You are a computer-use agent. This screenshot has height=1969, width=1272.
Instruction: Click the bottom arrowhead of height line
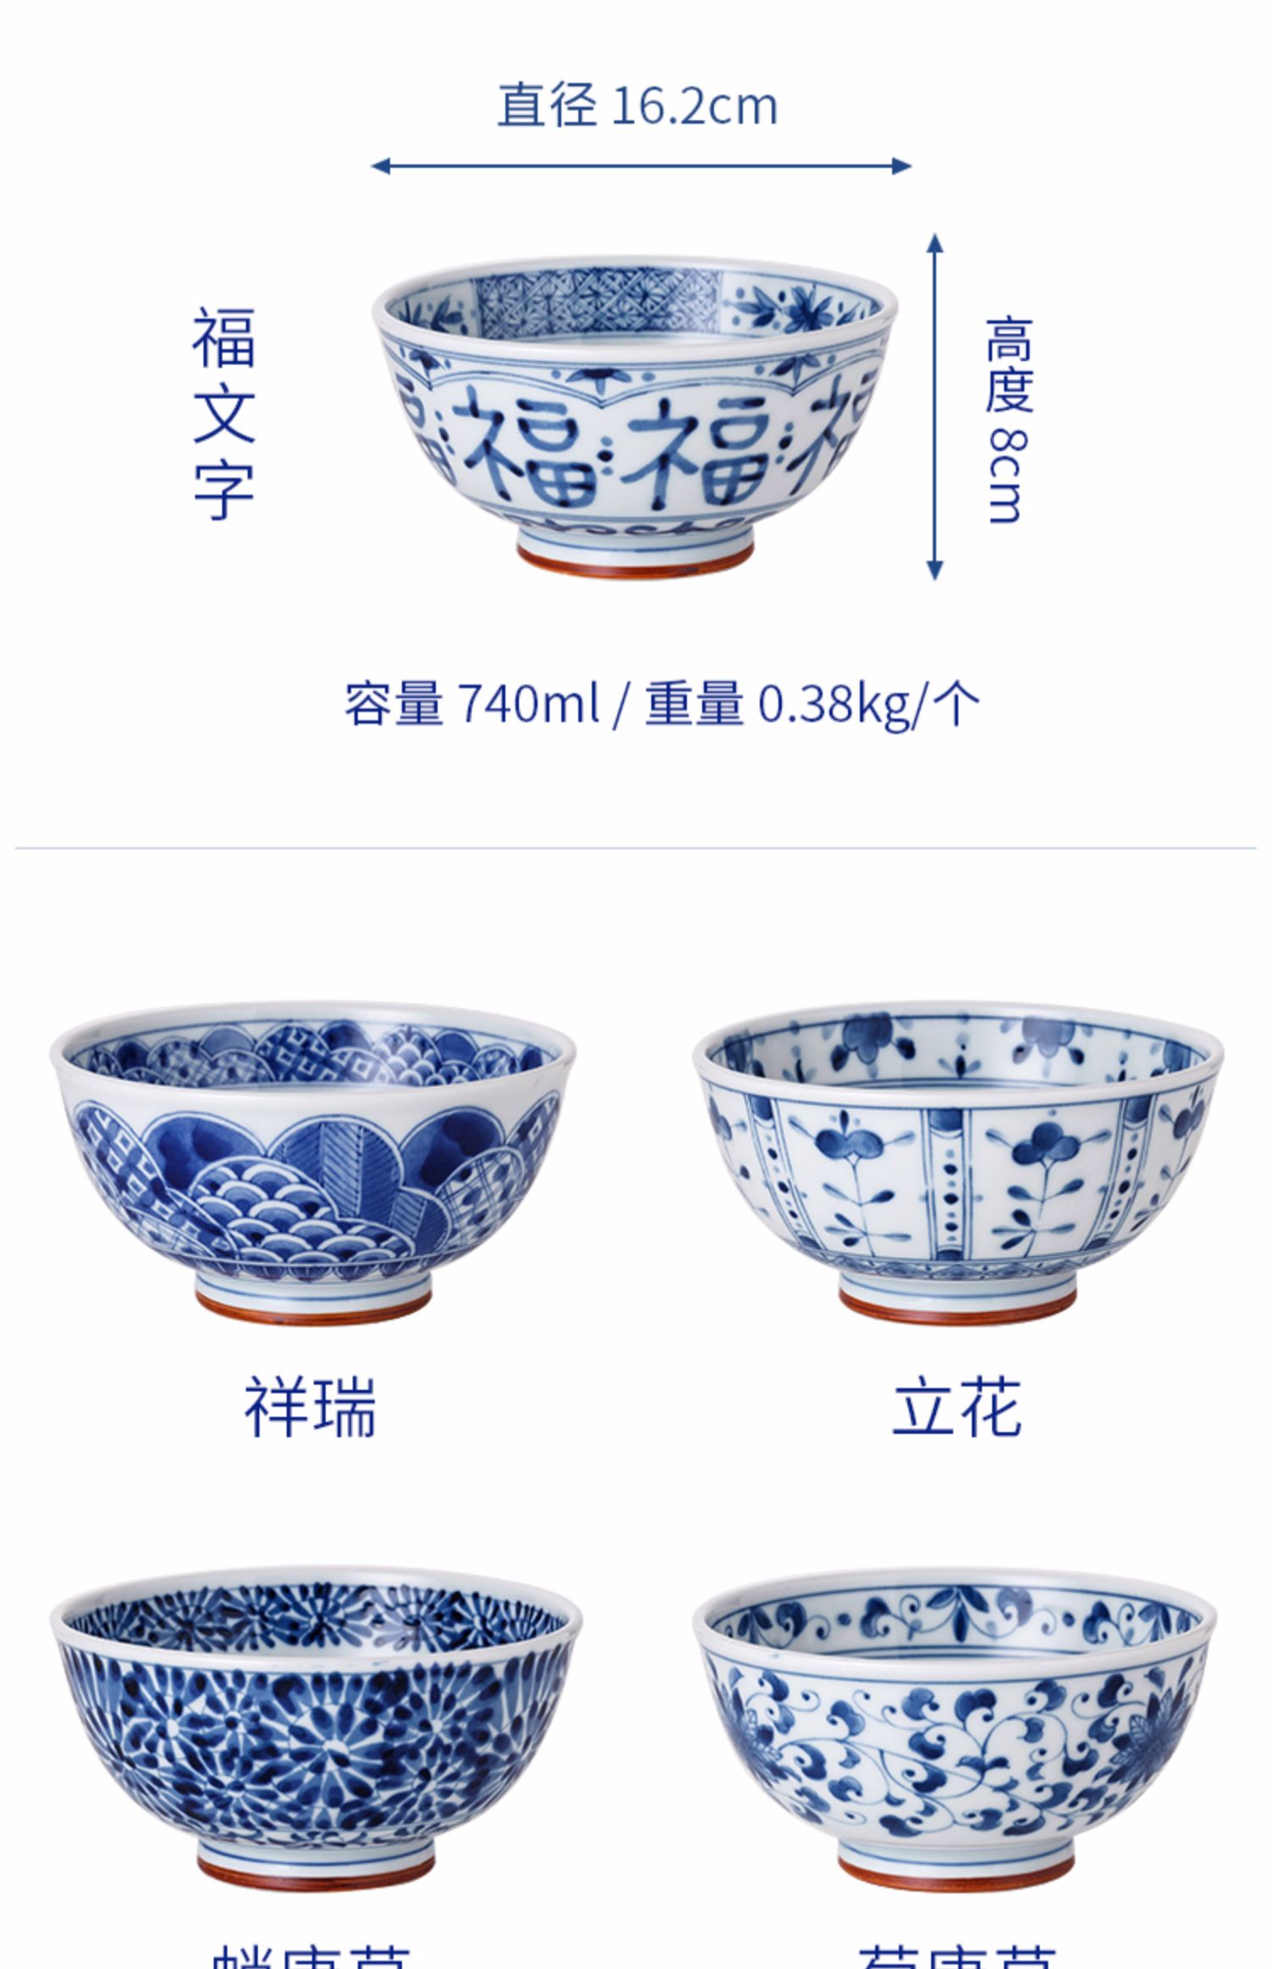(934, 571)
